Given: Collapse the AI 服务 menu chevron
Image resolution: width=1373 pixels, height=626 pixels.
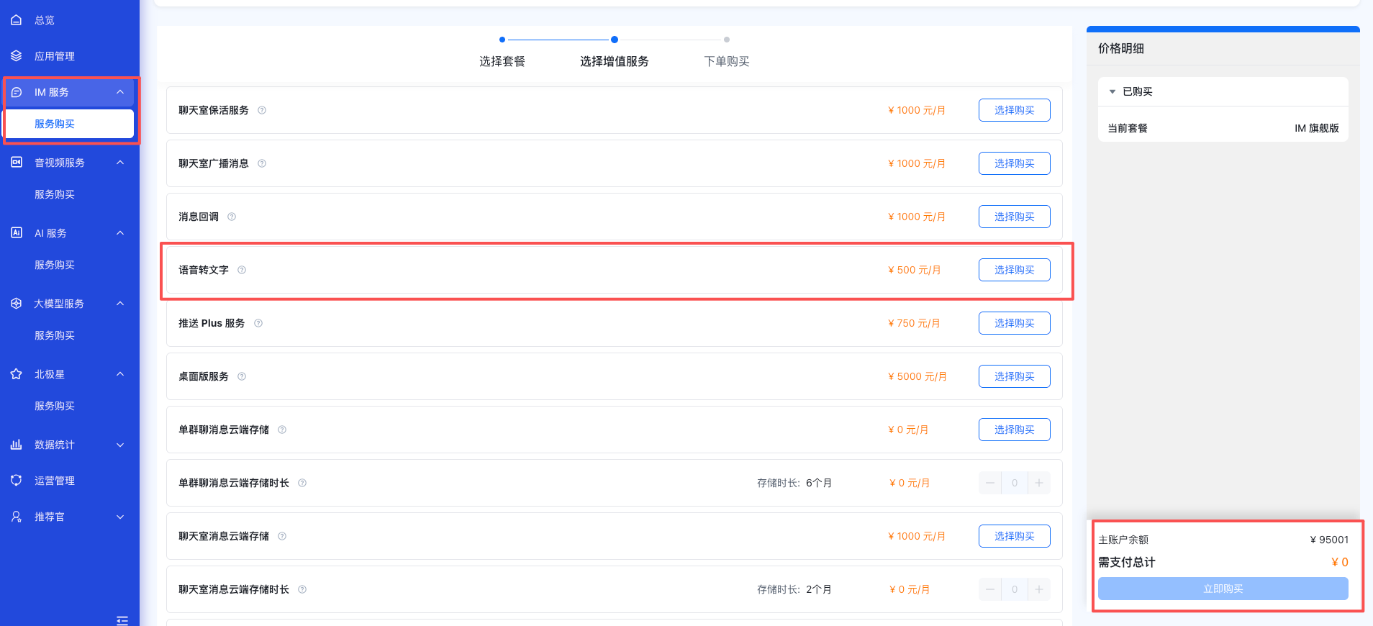Looking at the screenshot, I should pyautogui.click(x=120, y=233).
